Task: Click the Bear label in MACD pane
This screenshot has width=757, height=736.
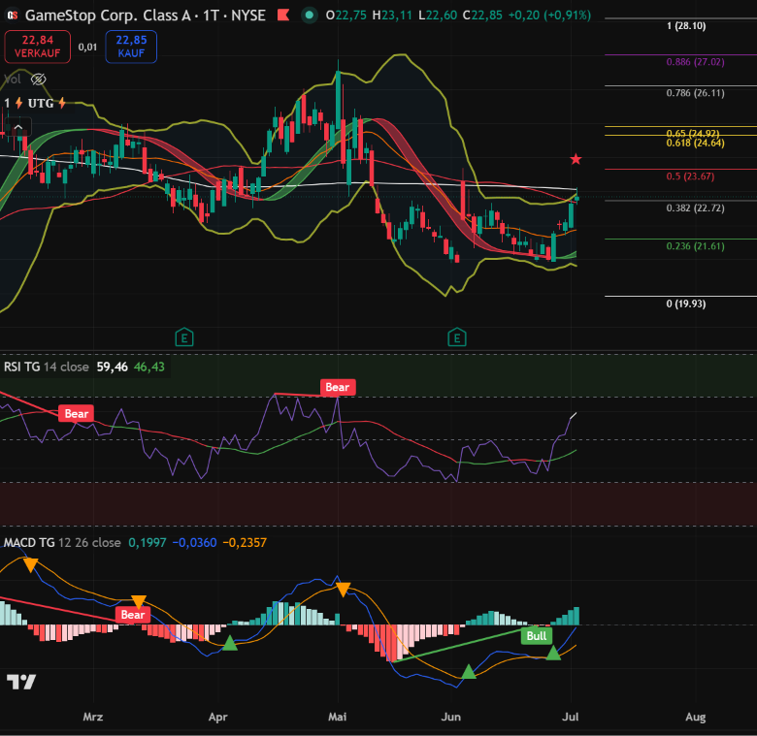Action: point(133,615)
